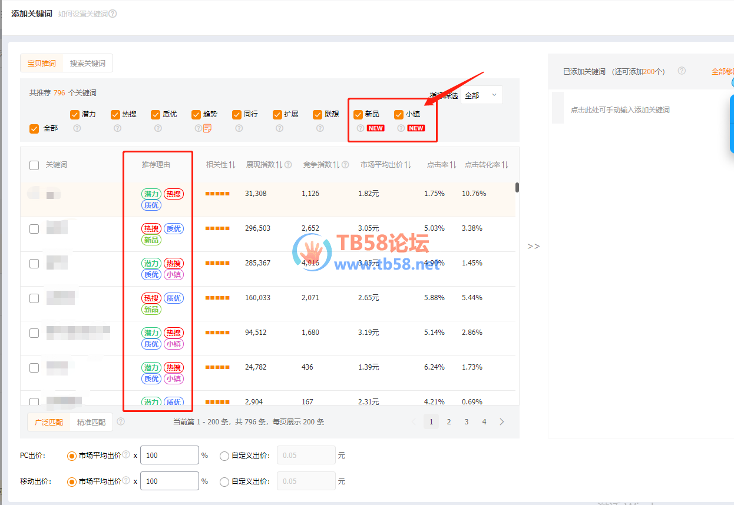734x505 pixels.
Task: Switch to the 搜索关键词 tab
Action: [x=88, y=63]
